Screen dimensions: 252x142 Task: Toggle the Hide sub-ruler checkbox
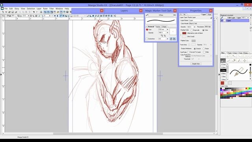coord(204,52)
